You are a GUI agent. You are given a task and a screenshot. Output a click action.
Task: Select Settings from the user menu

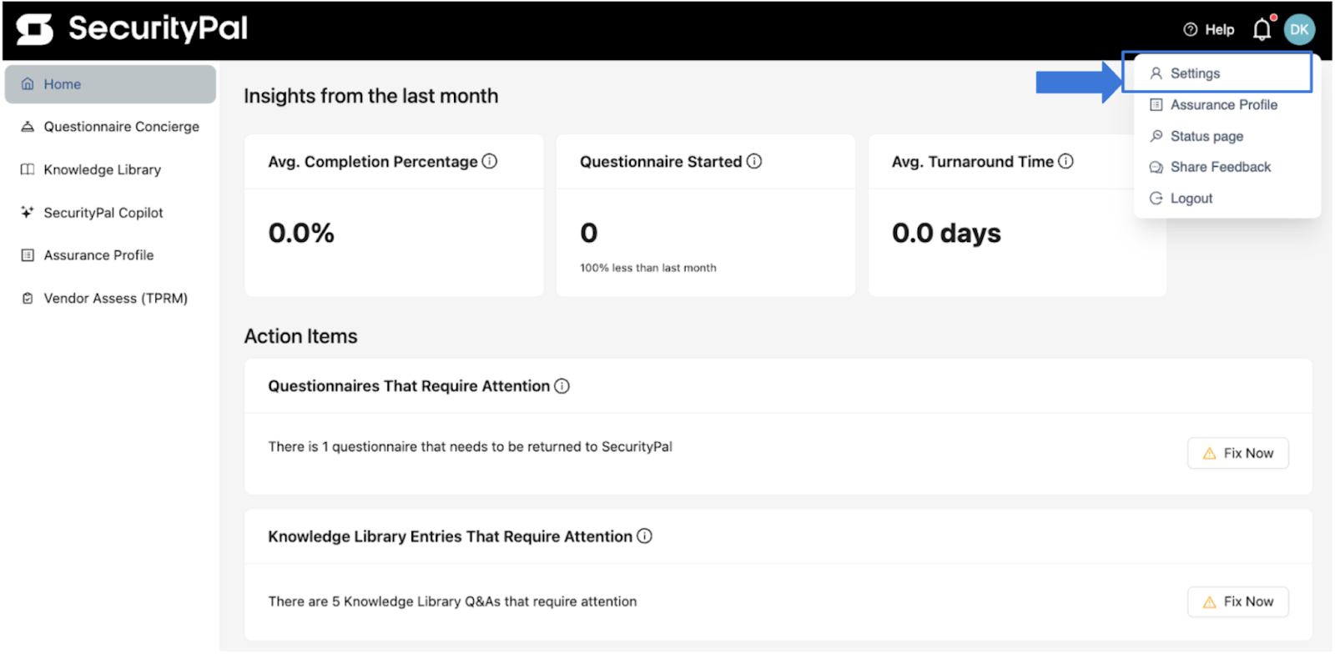pos(1217,73)
